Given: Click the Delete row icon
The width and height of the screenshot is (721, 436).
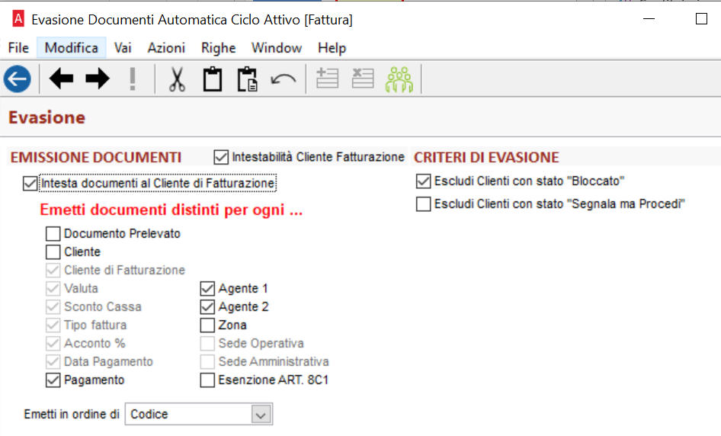Looking at the screenshot, I should click(363, 79).
